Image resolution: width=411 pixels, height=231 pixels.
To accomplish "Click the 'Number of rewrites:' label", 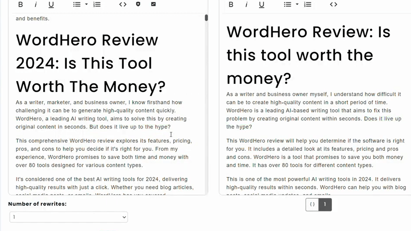I will pos(37,204).
